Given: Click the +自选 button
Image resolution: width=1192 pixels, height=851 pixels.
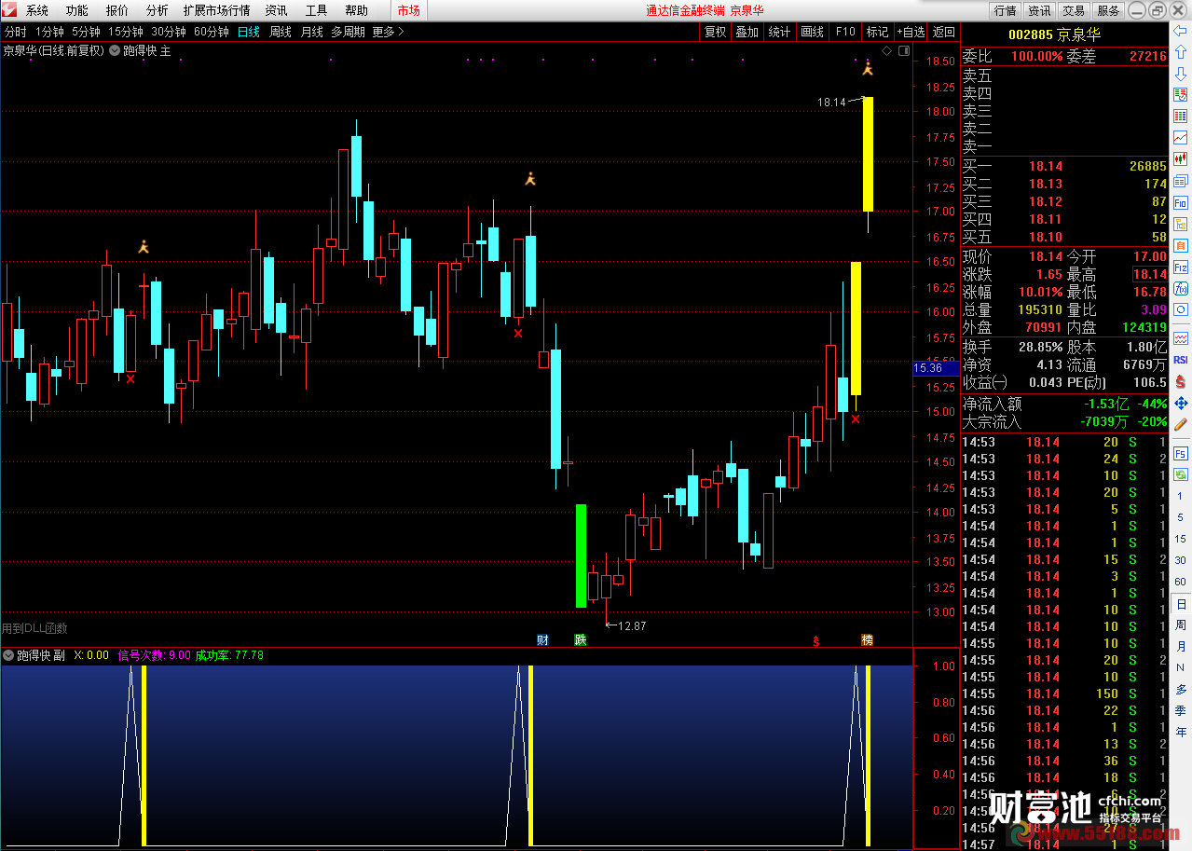Looking at the screenshot, I should (911, 32).
